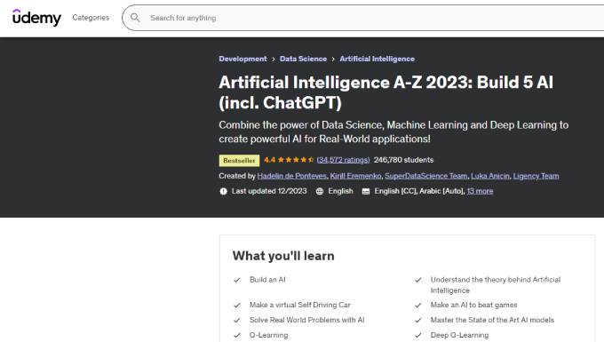Click the checkmark beside Deep Q-Learning
Viewport: 604px width, 342px height.
coord(418,336)
